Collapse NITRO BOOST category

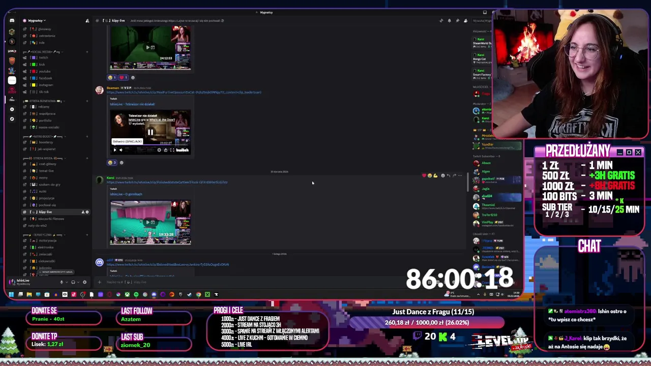coord(43,136)
